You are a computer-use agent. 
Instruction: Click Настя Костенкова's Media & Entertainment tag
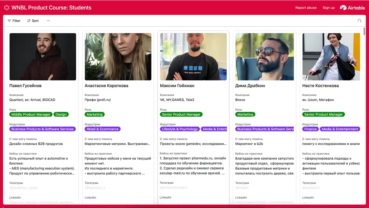(340, 129)
